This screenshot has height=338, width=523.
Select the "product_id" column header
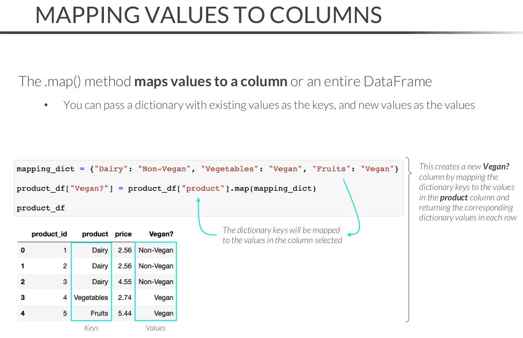pyautogui.click(x=49, y=234)
